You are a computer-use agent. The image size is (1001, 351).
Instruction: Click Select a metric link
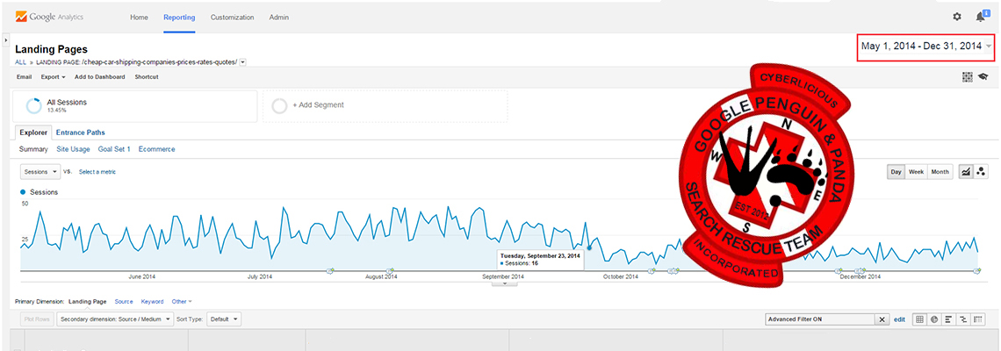pos(97,172)
